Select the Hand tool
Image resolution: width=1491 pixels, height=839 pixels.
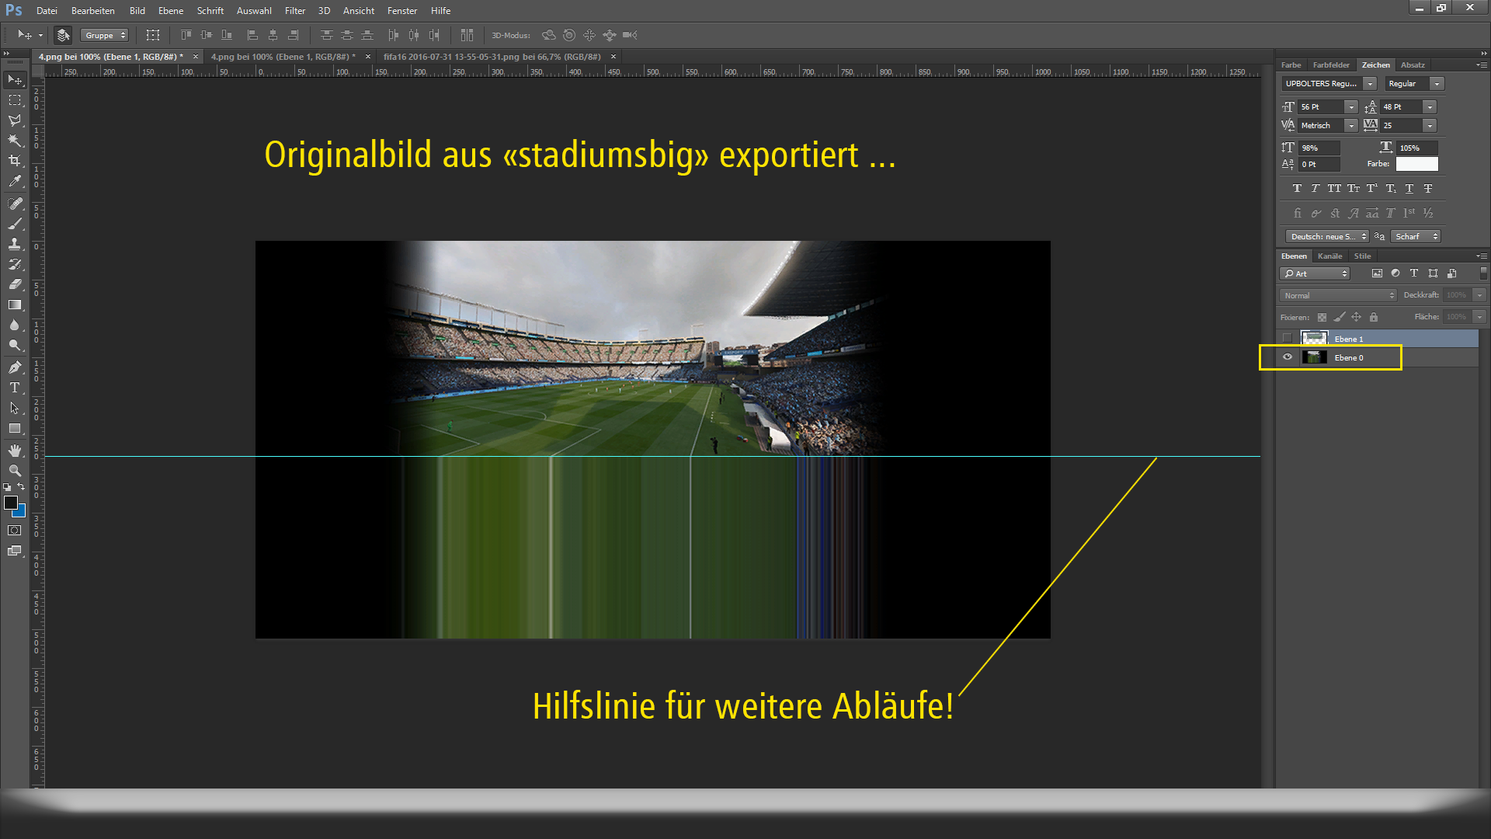[15, 451]
